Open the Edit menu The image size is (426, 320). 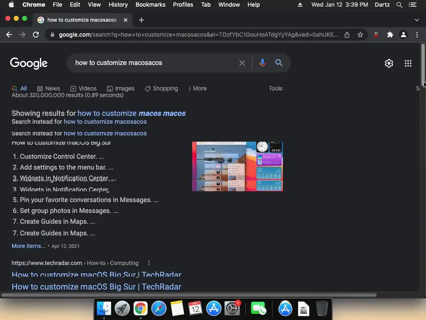(75, 5)
